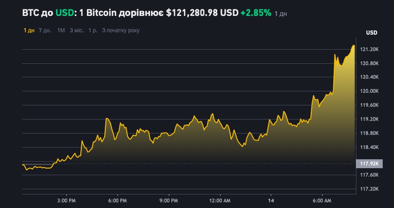This screenshot has width=394, height=208.
Task: Click the 6:00 AM time axis label
Action: 322,200
